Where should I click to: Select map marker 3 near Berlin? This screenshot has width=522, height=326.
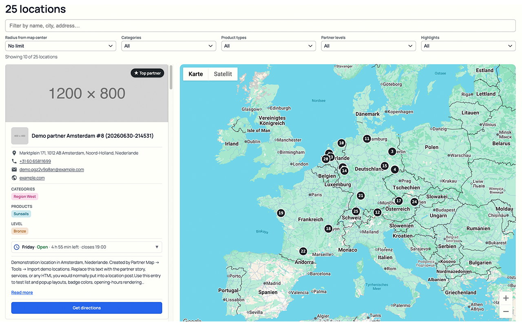pos(392,152)
